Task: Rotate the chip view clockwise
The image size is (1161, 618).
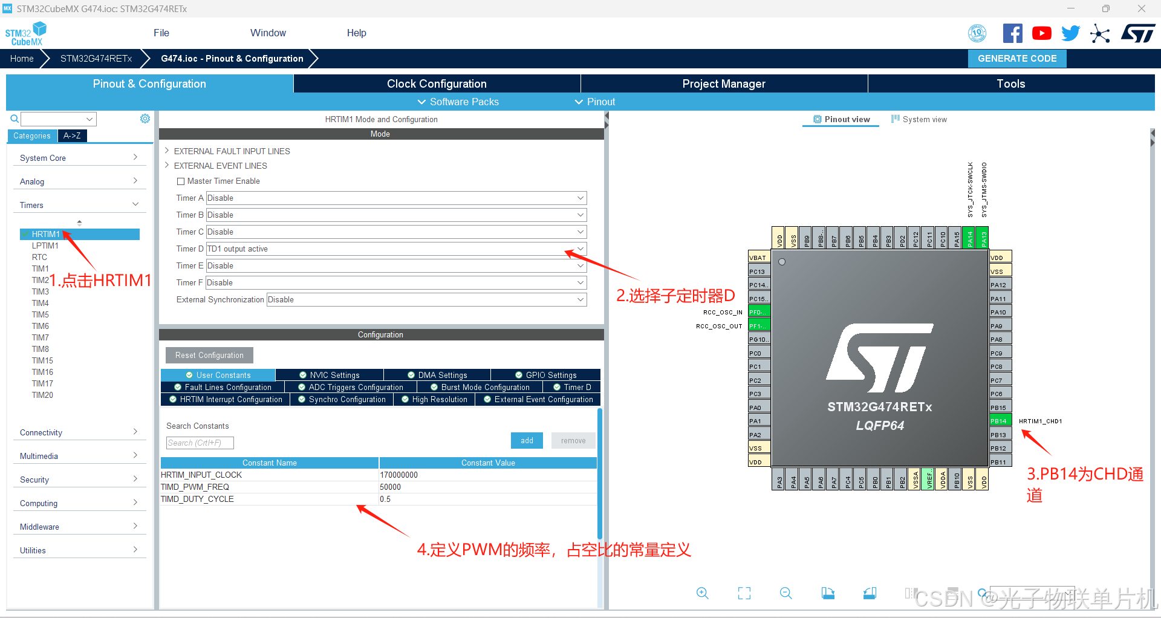Action: pyautogui.click(x=828, y=593)
